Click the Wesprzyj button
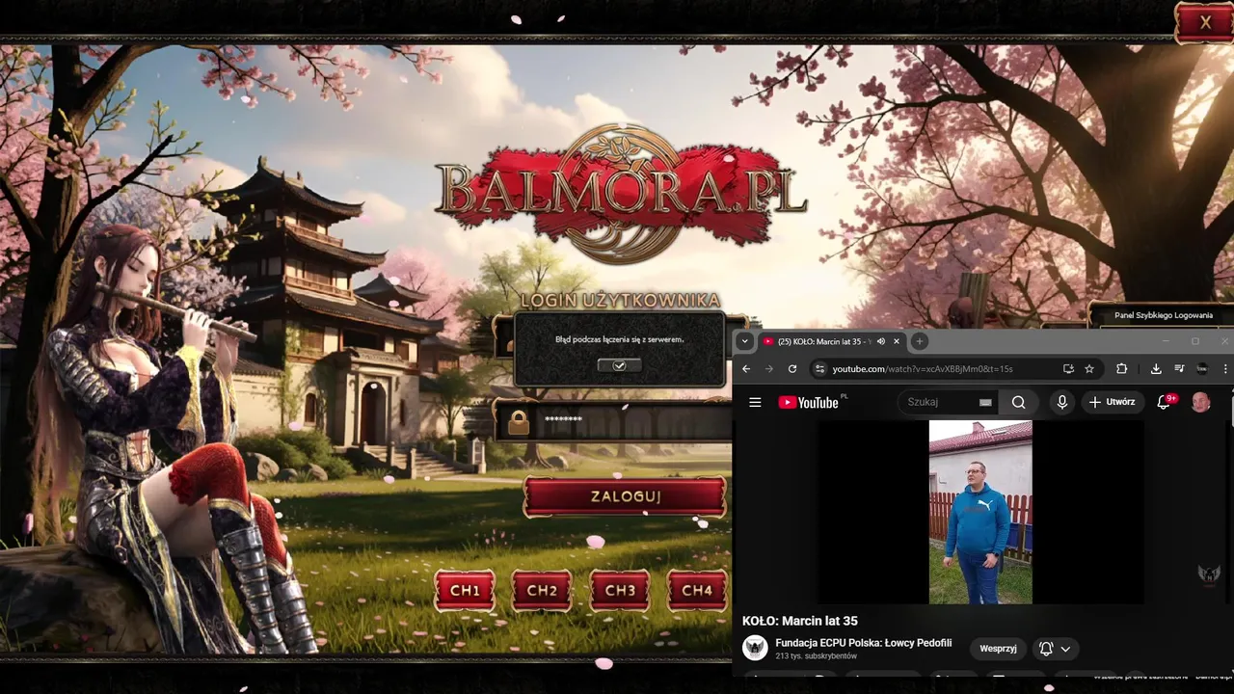The width and height of the screenshot is (1234, 694). coord(998,649)
